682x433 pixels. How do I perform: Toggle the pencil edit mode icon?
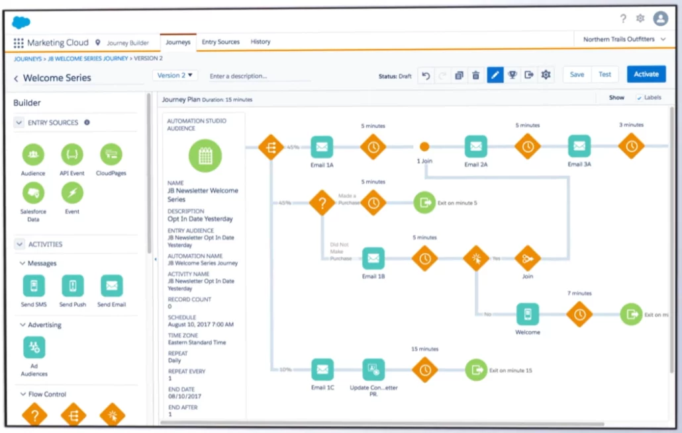coord(495,75)
